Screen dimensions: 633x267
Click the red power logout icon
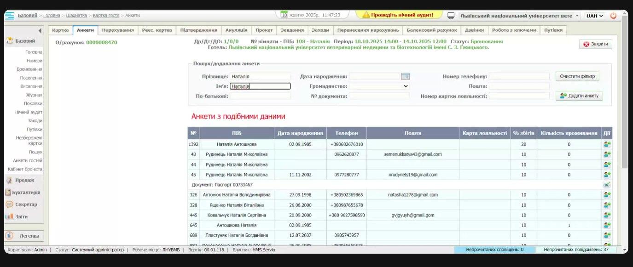pos(613,16)
